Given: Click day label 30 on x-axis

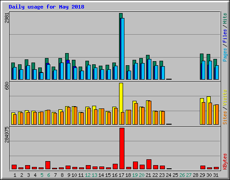Looking at the screenshot, I should pos(209,175).
